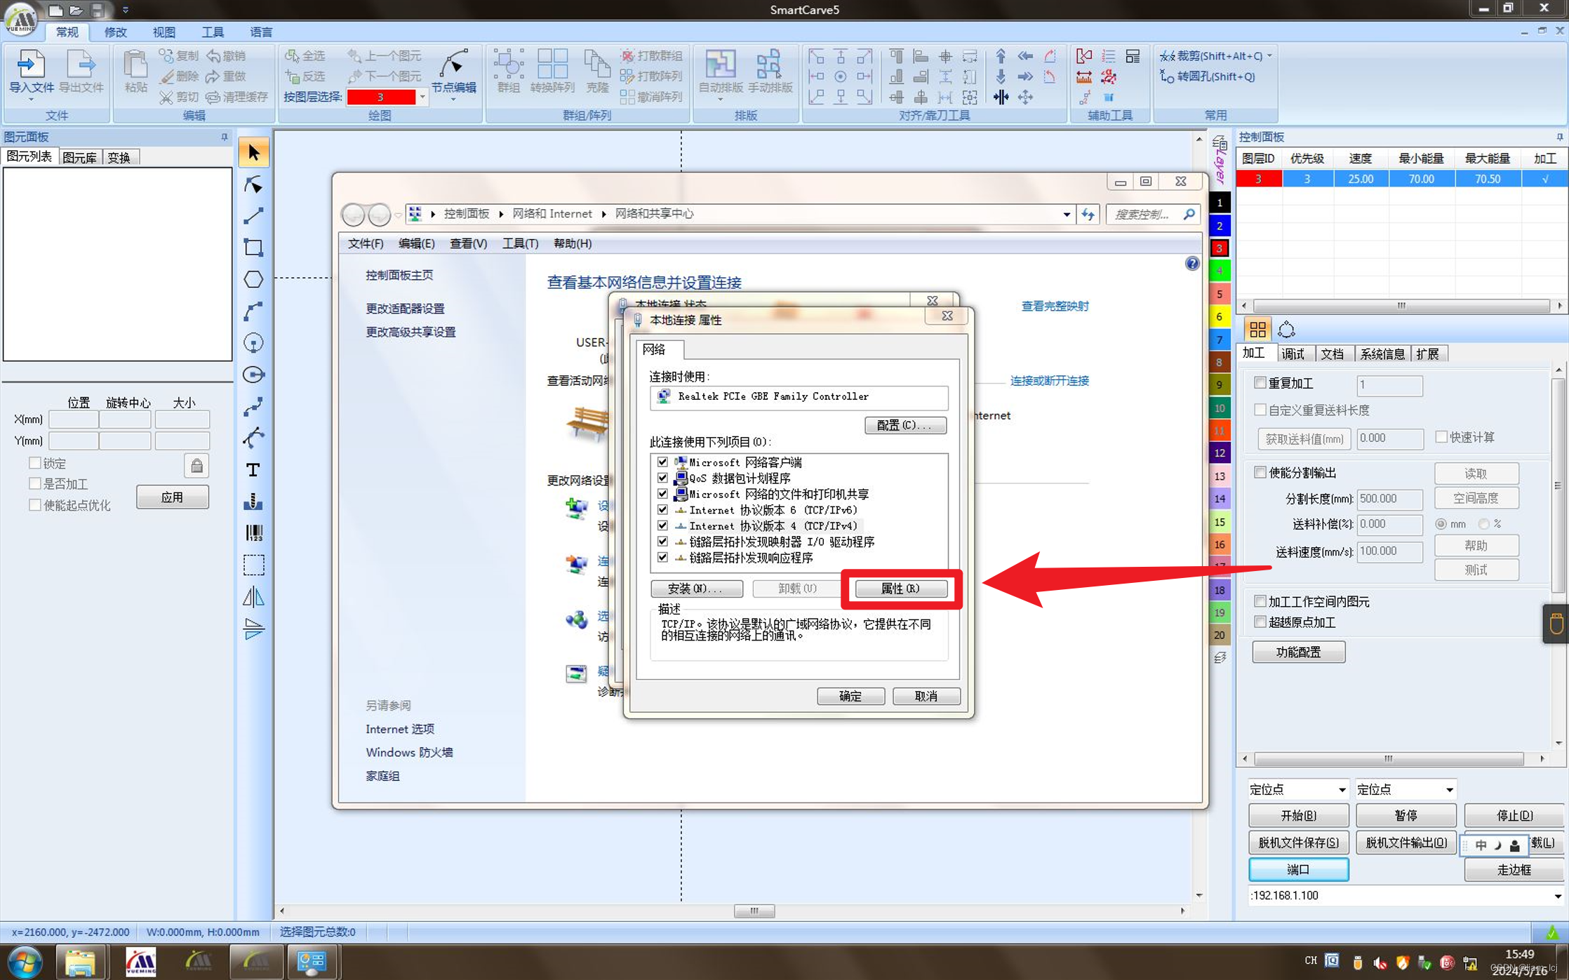This screenshot has height=980, width=1569.
Task: Click the lock icon button in the transform panel
Action: coord(196,466)
